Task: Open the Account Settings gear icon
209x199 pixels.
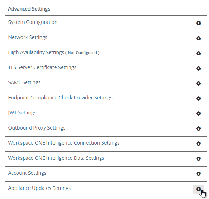Action: pyautogui.click(x=198, y=174)
